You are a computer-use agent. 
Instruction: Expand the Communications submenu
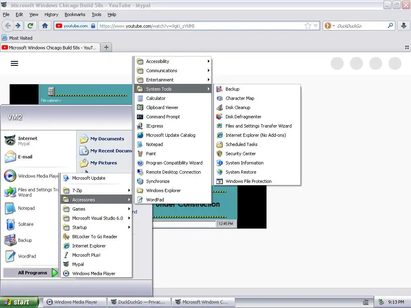tap(173, 71)
